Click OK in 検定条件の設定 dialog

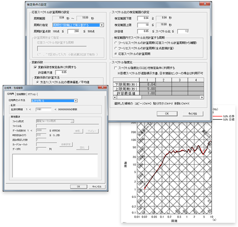(x=167, y=113)
